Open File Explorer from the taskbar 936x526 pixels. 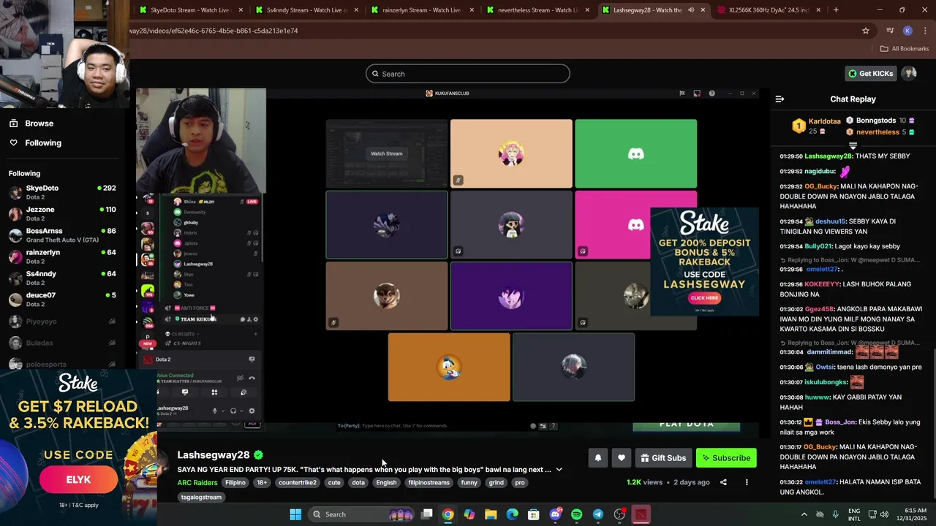[491, 514]
